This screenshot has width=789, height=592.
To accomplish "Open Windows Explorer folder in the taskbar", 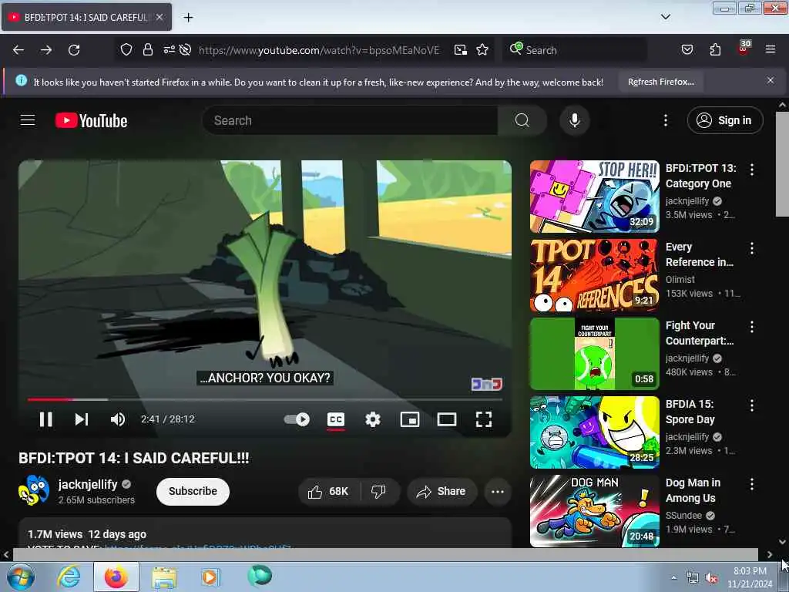I will click(x=164, y=577).
